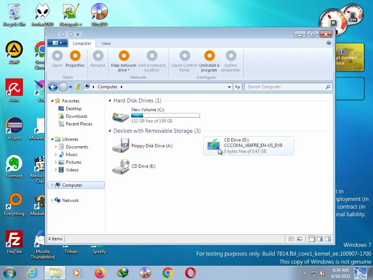Switch to details view in status bar

pos(291,239)
